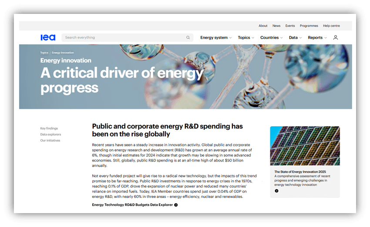Expand the Topics navigation menu
Viewport: 370px width, 227px height.
(x=246, y=38)
